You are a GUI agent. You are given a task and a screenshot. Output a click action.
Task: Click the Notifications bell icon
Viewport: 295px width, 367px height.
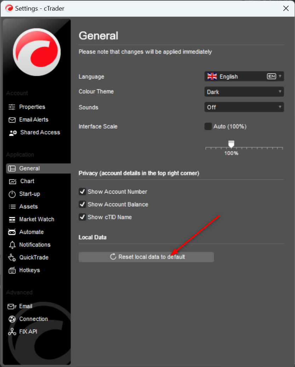[12, 245]
